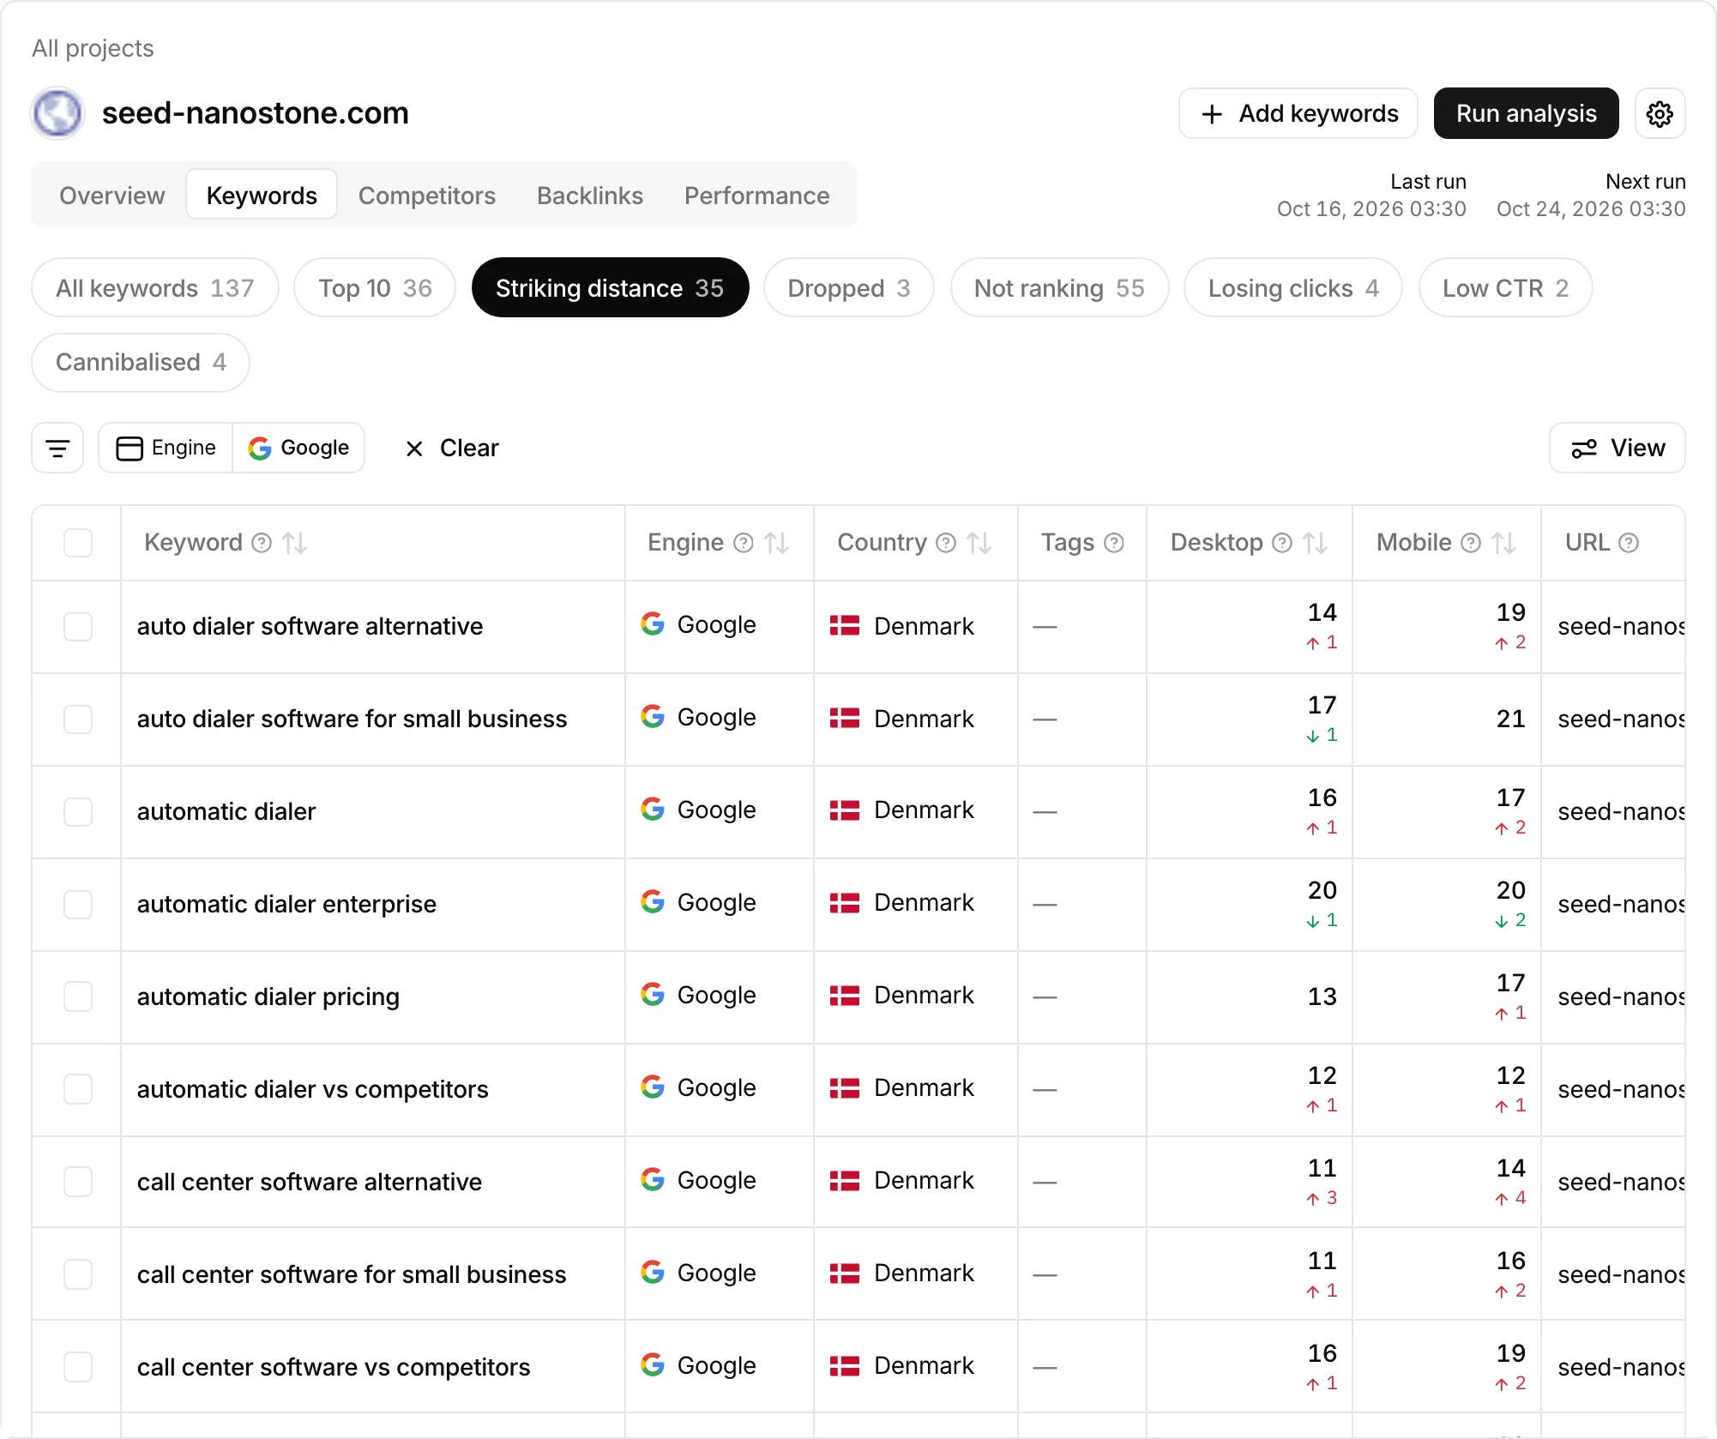Switch to the Performance tab

(x=757, y=196)
